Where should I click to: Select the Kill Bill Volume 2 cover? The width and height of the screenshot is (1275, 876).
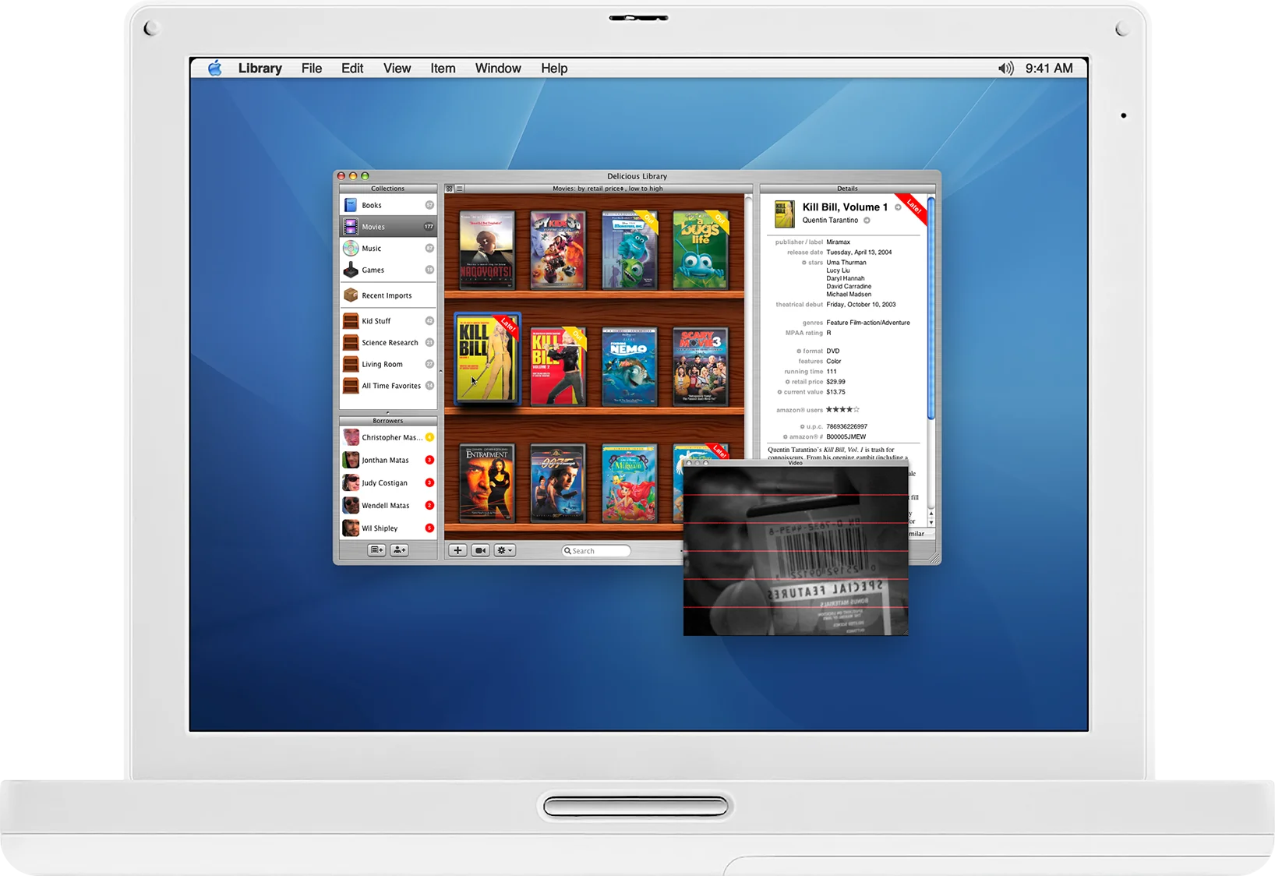(x=557, y=366)
